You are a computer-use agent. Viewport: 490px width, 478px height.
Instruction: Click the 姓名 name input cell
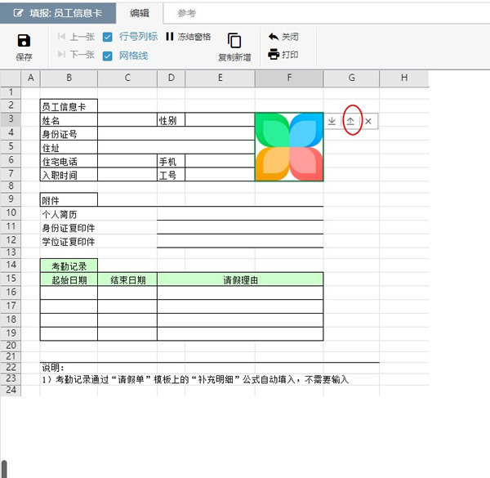[127, 120]
